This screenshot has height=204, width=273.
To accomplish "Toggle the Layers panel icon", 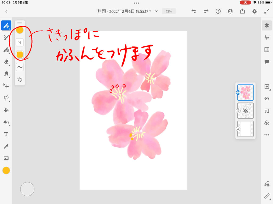I will point(267,25).
